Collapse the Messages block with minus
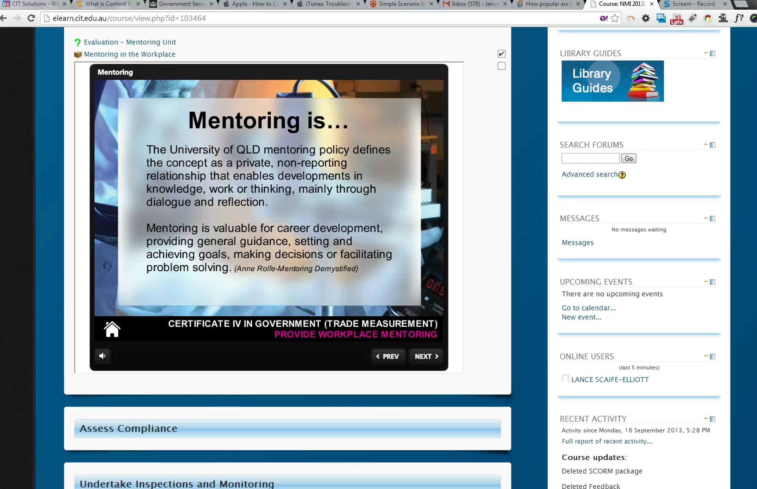The height and width of the screenshot is (489, 757). click(706, 218)
